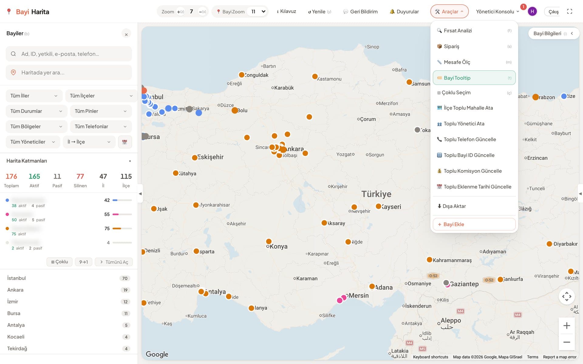Toggle the 9→1 sort button
The width and height of the screenshot is (583, 364).
click(84, 262)
